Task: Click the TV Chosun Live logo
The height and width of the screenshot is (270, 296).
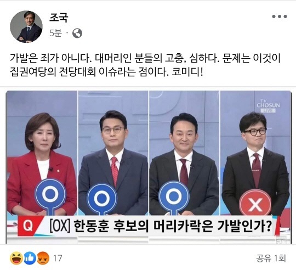Action: (x=268, y=106)
